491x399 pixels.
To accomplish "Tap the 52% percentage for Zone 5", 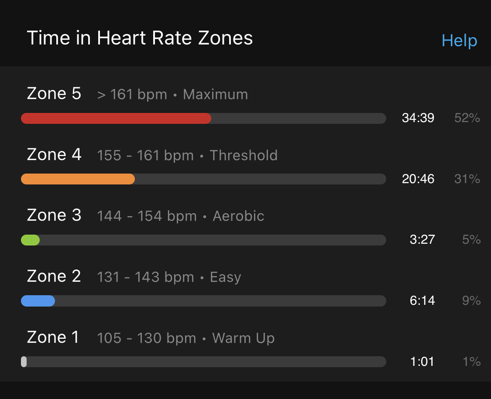I will pyautogui.click(x=467, y=118).
